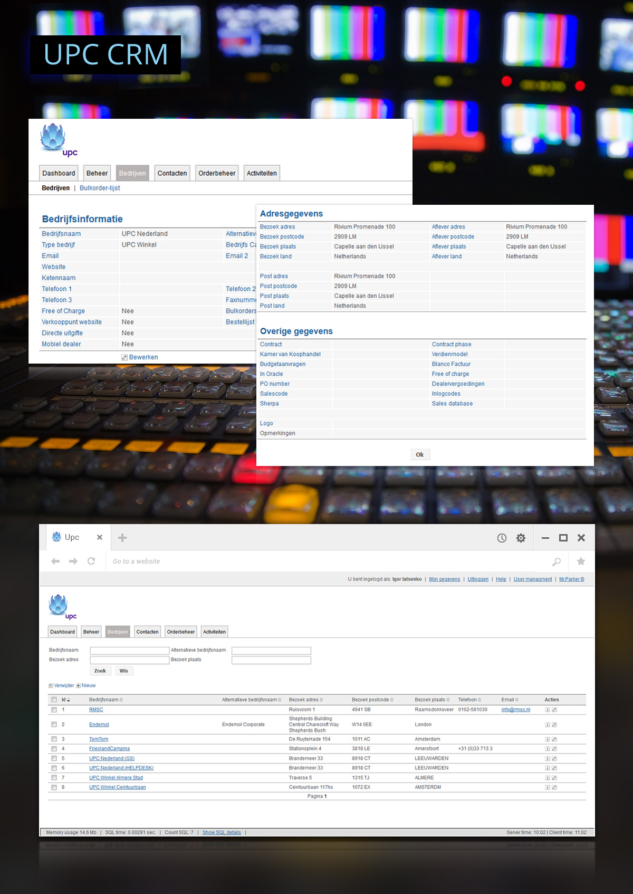Open the User managment link
Screen dimensions: 633x894
click(533, 579)
